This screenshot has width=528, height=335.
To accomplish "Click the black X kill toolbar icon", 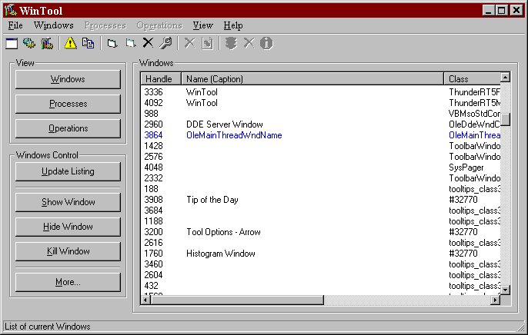I will point(148,43).
